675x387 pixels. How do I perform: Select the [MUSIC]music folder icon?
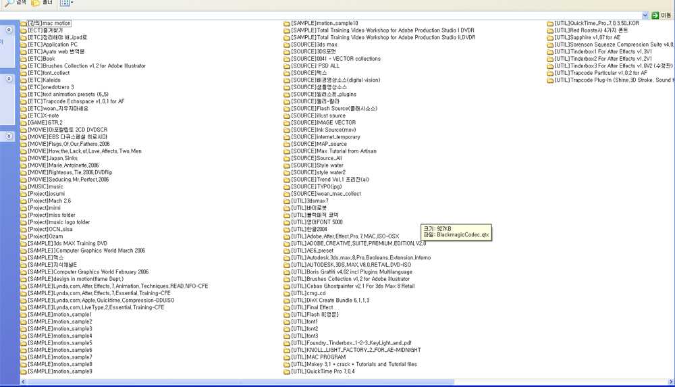click(x=24, y=187)
